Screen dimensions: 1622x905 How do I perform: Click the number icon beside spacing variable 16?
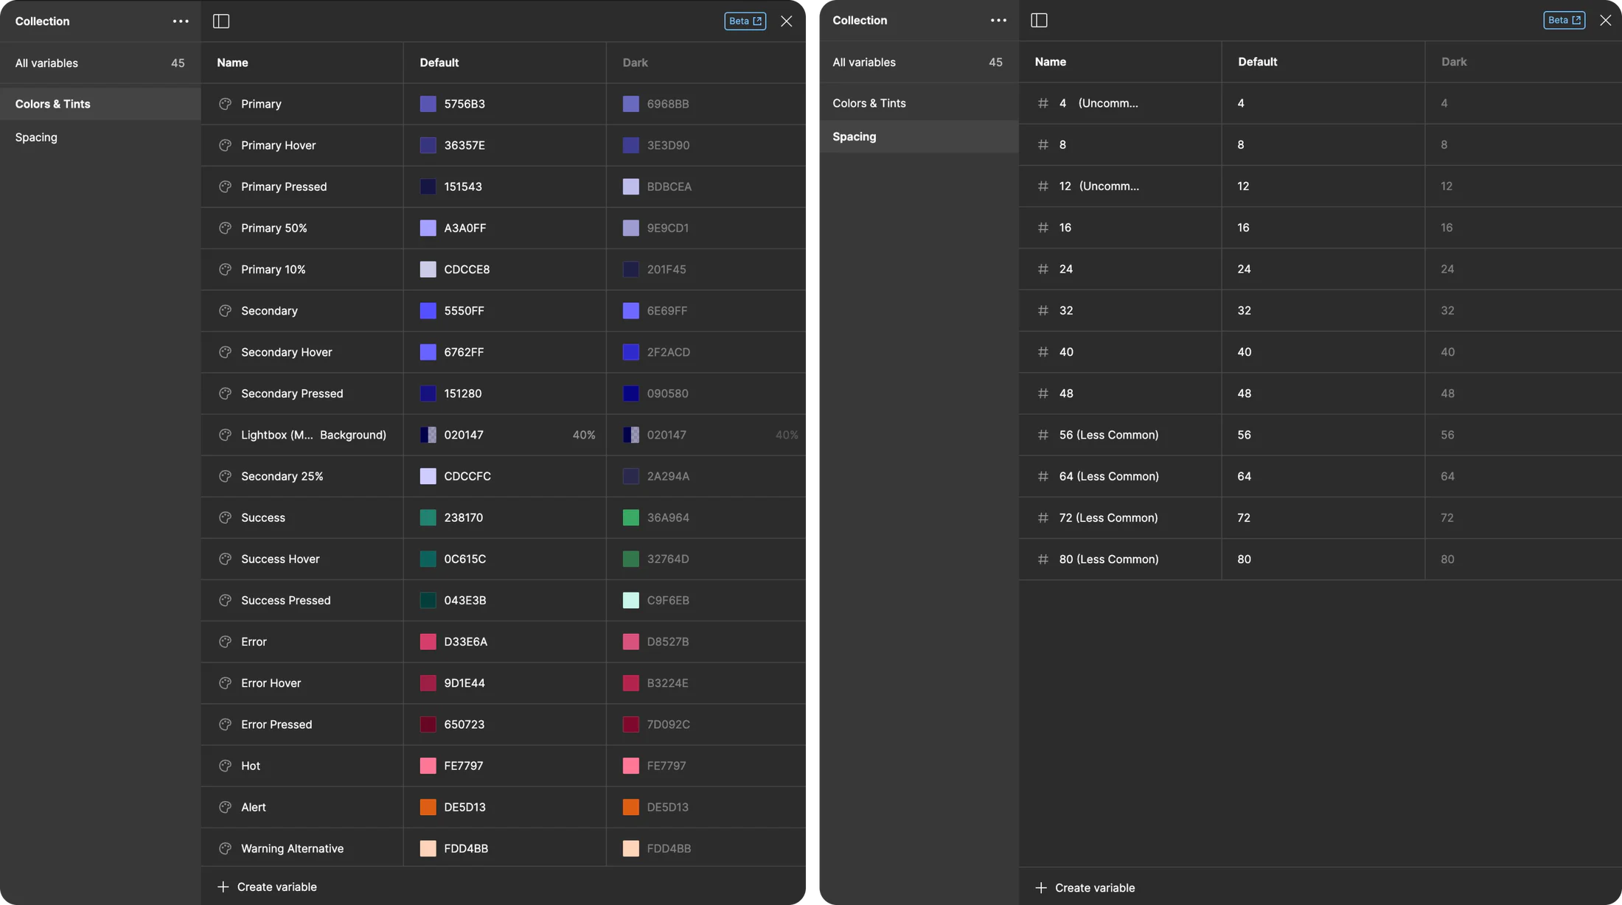point(1043,228)
